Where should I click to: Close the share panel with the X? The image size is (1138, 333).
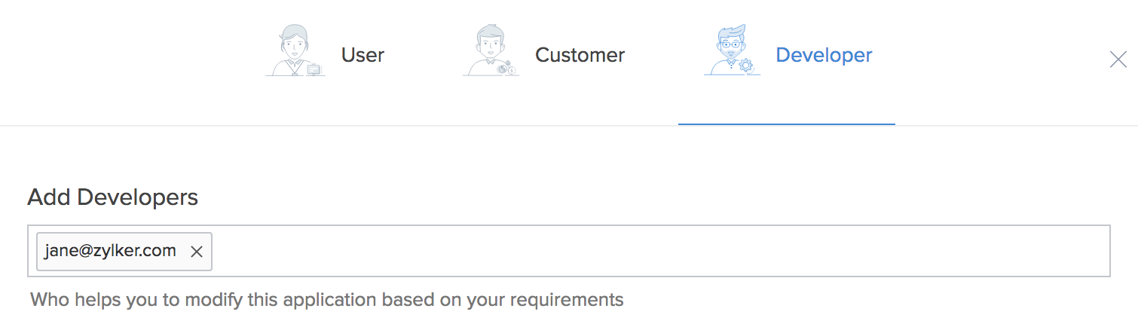[1118, 60]
